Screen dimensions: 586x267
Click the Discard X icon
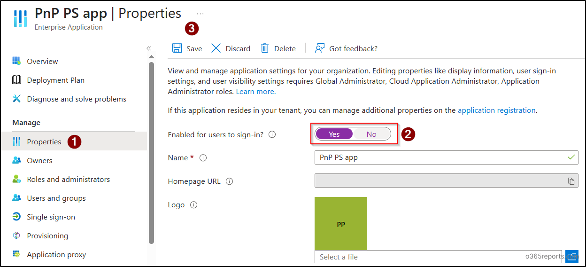pos(216,48)
